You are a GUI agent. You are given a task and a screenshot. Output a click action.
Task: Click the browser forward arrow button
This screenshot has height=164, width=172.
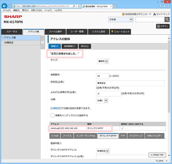10,6
